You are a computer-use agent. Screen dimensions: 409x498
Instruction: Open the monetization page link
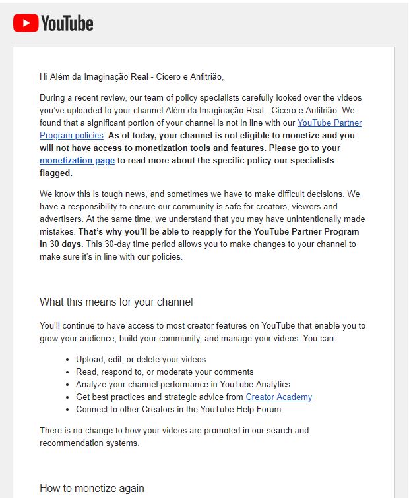click(77, 160)
